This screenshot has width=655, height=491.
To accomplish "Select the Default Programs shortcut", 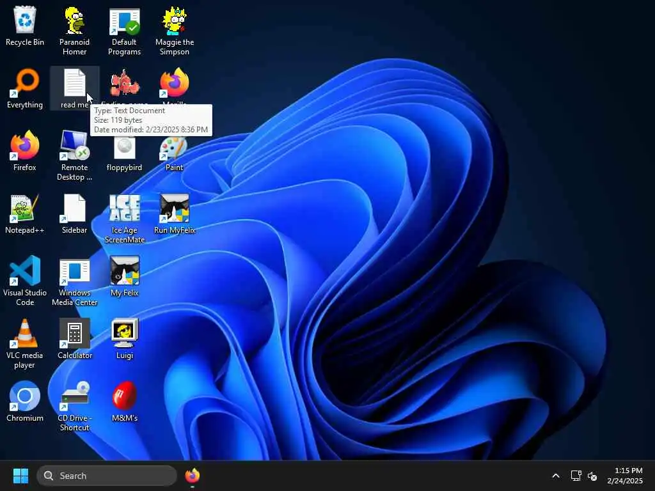I will coord(125,31).
